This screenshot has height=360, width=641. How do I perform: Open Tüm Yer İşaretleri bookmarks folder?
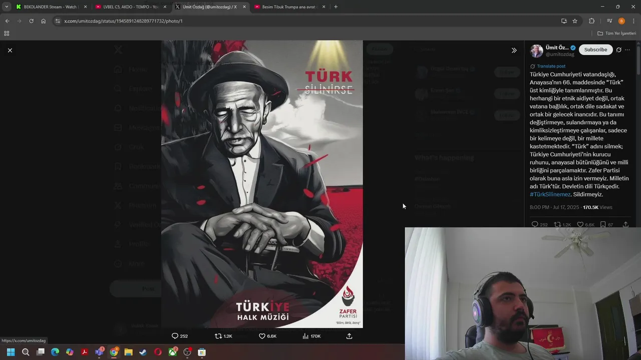(x=616, y=33)
